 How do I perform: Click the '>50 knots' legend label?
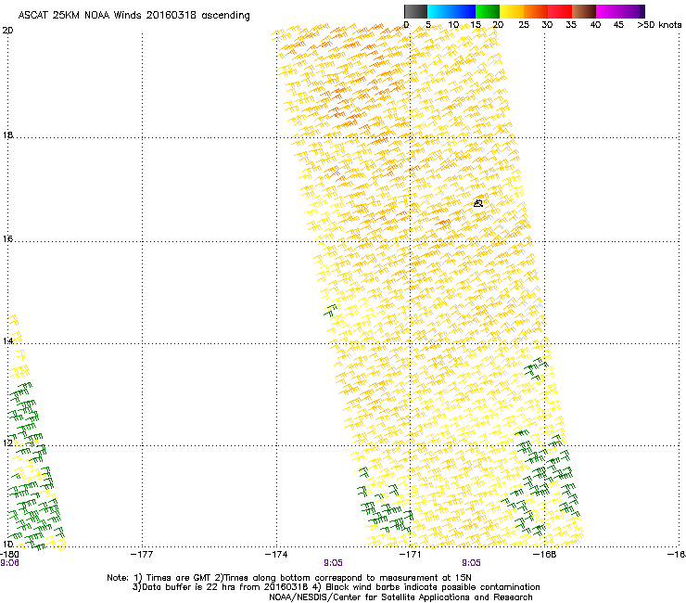click(659, 25)
